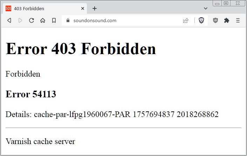The width and height of the screenshot is (247, 156).
Task: Click the cache-par details text line
Action: click(x=112, y=114)
